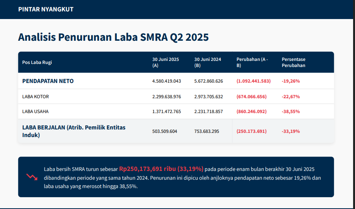Click the red value (860.246.092)
355x209 pixels.
(x=252, y=112)
